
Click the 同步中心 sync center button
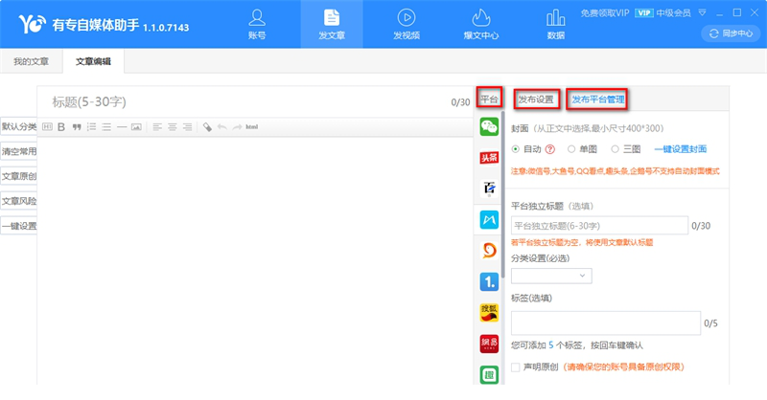(731, 33)
